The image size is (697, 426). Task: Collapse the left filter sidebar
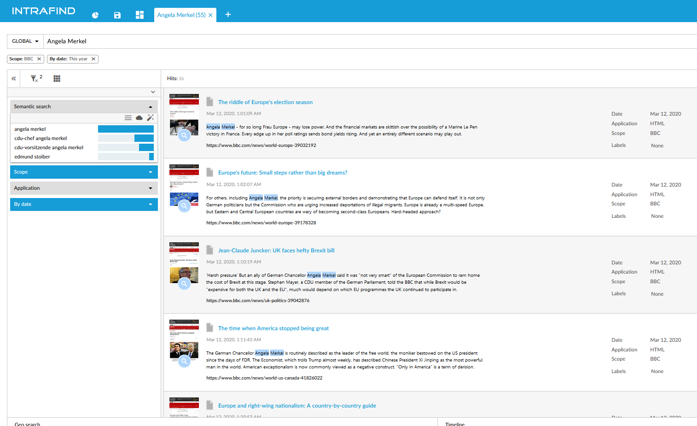click(x=14, y=79)
